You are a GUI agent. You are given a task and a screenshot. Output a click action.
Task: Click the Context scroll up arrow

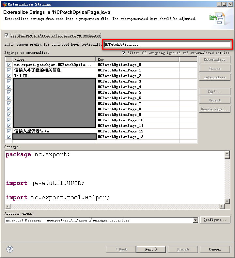point(227,154)
